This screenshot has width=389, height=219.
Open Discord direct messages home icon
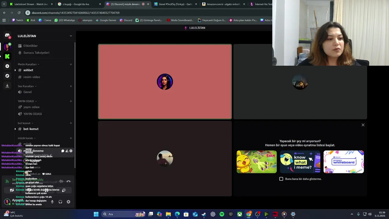(x=7, y=36)
